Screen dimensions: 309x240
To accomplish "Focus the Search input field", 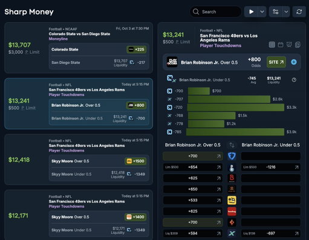I will tap(215, 11).
